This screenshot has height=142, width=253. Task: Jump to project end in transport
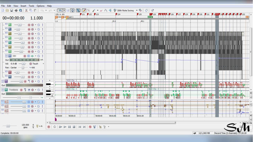coord(84,127)
